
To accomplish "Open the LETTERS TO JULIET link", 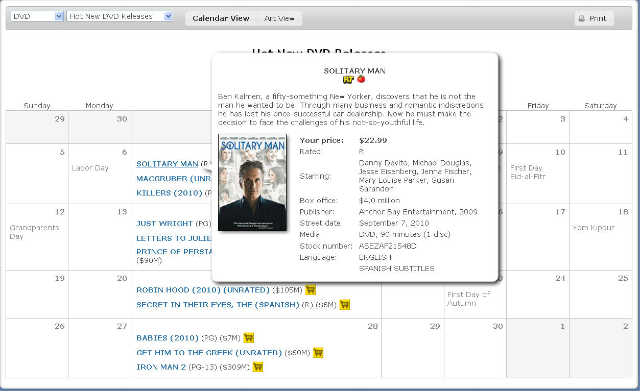I will [x=174, y=238].
